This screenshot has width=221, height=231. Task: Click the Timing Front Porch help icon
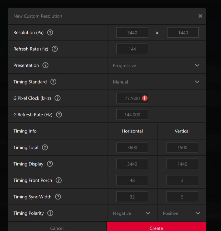coord(59,180)
